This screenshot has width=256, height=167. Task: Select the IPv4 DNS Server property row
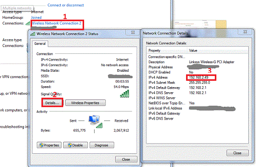197,93
